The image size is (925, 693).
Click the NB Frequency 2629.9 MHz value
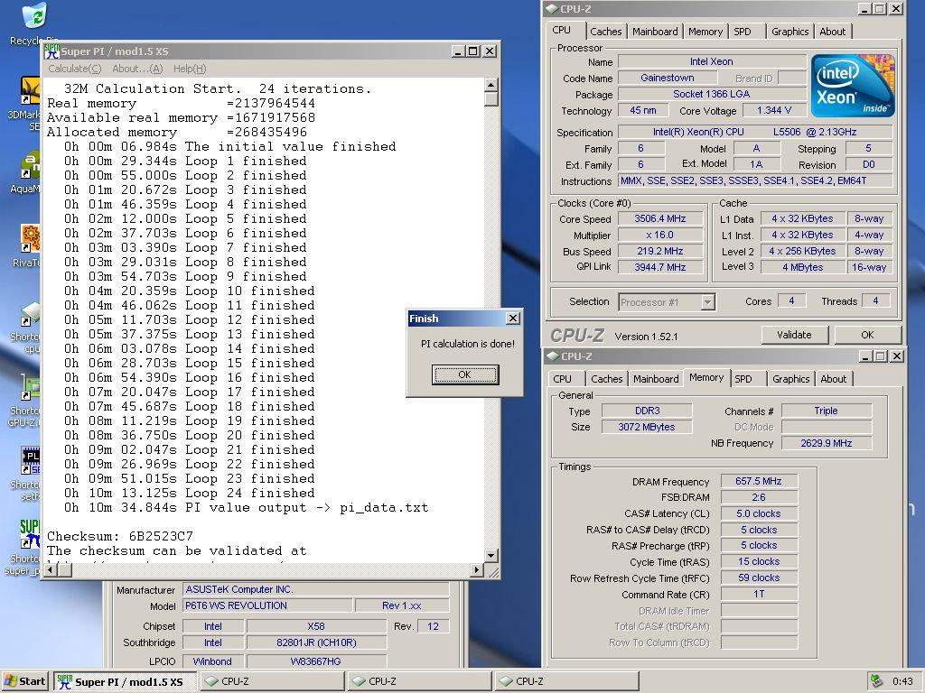[x=826, y=443]
